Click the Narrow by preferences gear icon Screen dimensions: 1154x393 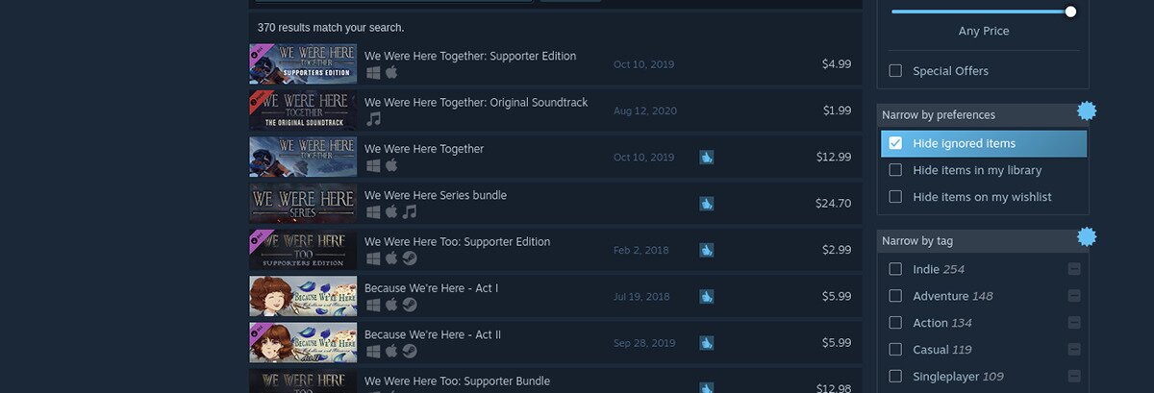[1087, 111]
